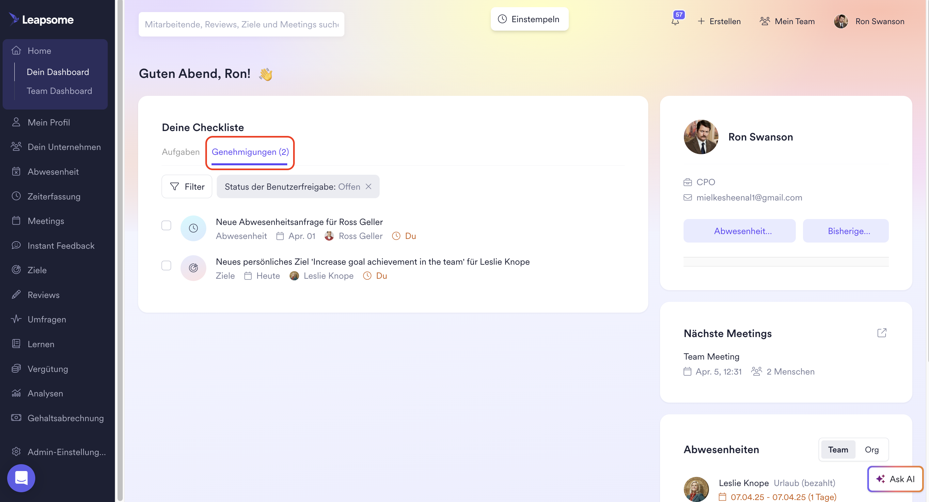Open Nächste Meetings external link icon

pyautogui.click(x=882, y=333)
